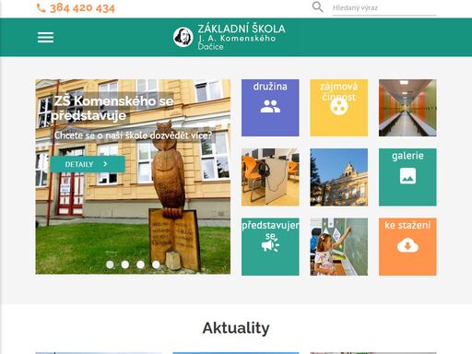Image resolution: width=472 pixels, height=354 pixels.
Task: Open the hamburger navigation menu
Action: click(x=45, y=37)
